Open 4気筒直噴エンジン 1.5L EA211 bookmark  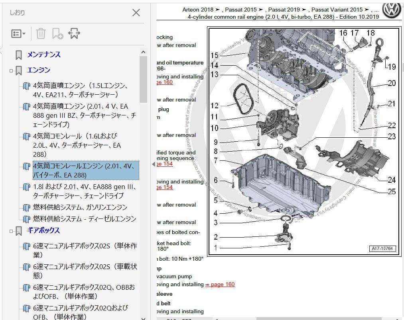(x=80, y=90)
